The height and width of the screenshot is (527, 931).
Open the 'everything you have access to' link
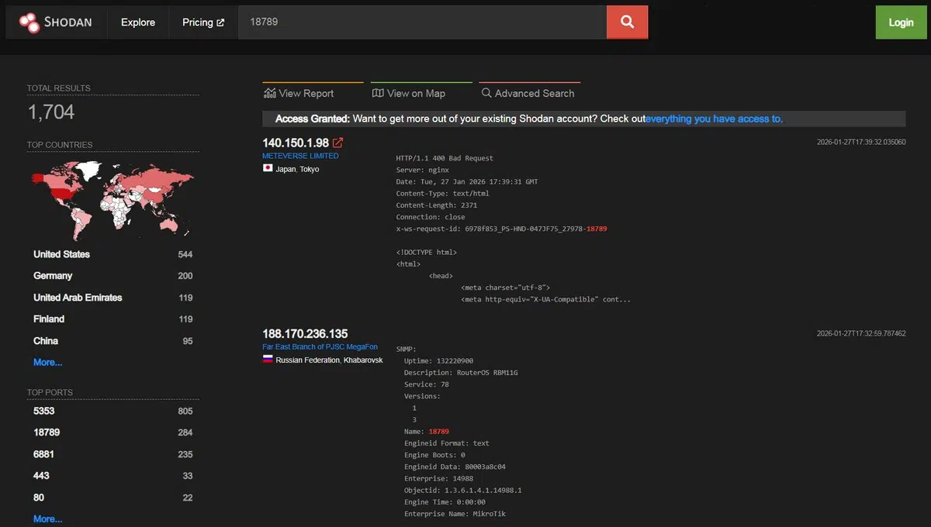[x=714, y=119]
